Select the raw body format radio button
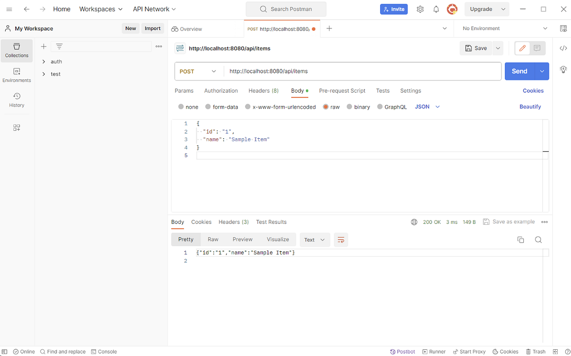 pos(326,106)
